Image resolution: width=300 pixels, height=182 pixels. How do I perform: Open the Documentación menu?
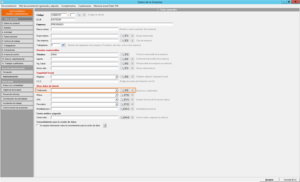[9, 6]
